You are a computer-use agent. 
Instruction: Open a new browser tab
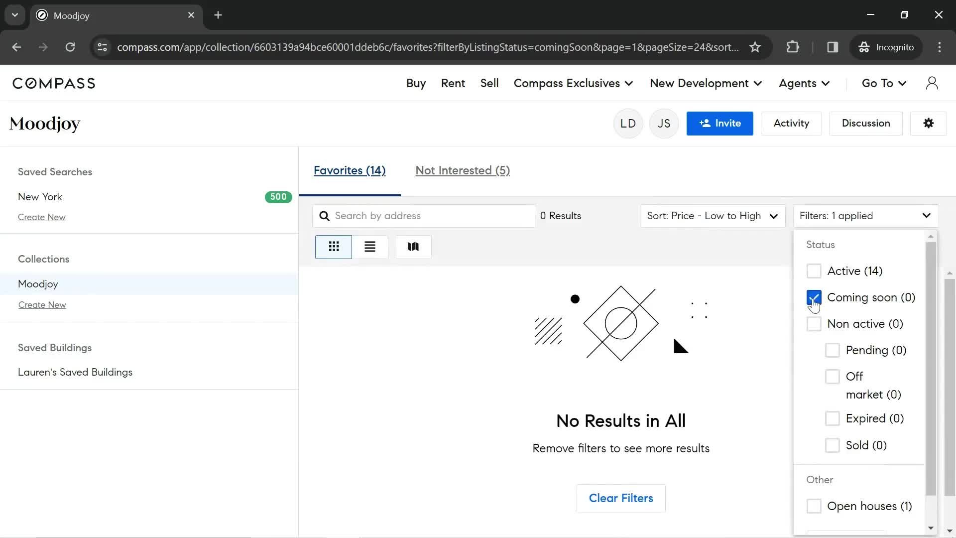218,15
